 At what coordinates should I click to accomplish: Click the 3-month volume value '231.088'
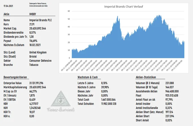tap(170, 83)
